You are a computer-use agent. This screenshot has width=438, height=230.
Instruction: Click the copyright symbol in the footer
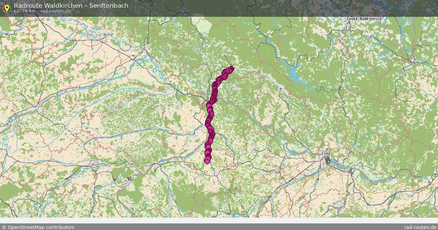point(4,227)
